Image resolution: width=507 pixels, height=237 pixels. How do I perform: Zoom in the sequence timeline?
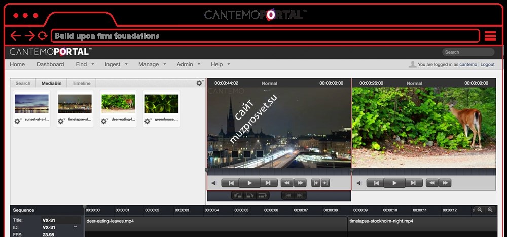coord(490,210)
